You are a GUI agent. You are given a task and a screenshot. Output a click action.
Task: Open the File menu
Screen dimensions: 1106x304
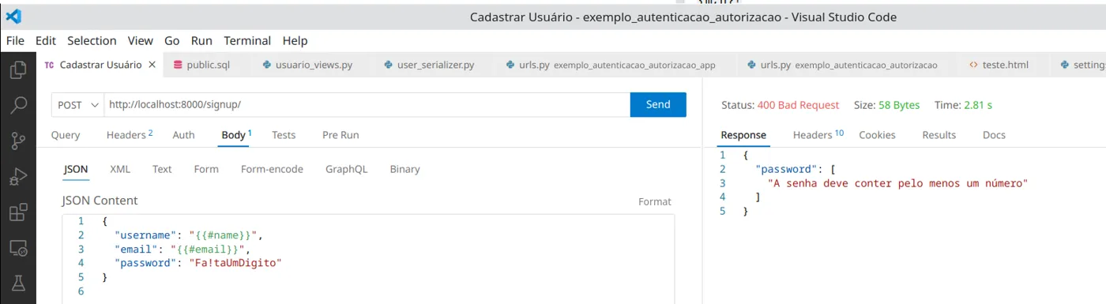coord(15,40)
